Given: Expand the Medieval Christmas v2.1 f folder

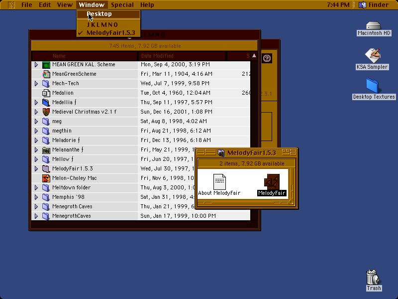Looking at the screenshot, I should tap(36, 112).
